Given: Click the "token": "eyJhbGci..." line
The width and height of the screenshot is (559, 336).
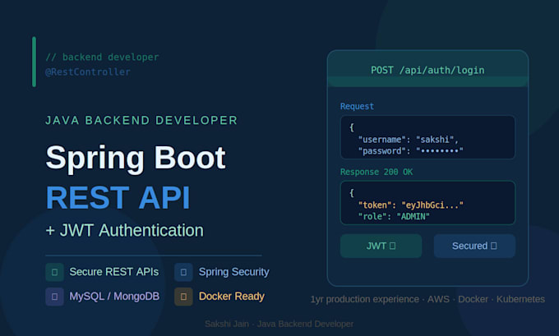Looking at the screenshot, I should coord(410,205).
